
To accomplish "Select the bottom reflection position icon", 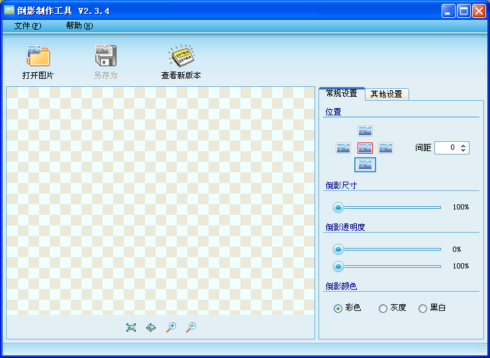I will coord(365,165).
